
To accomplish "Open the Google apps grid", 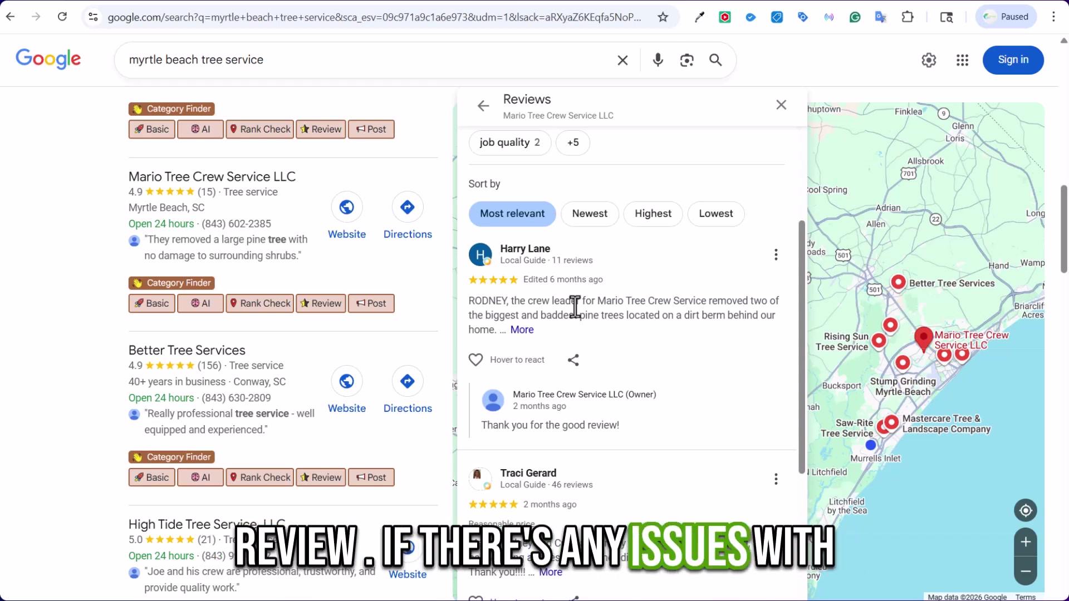I will coord(962,60).
